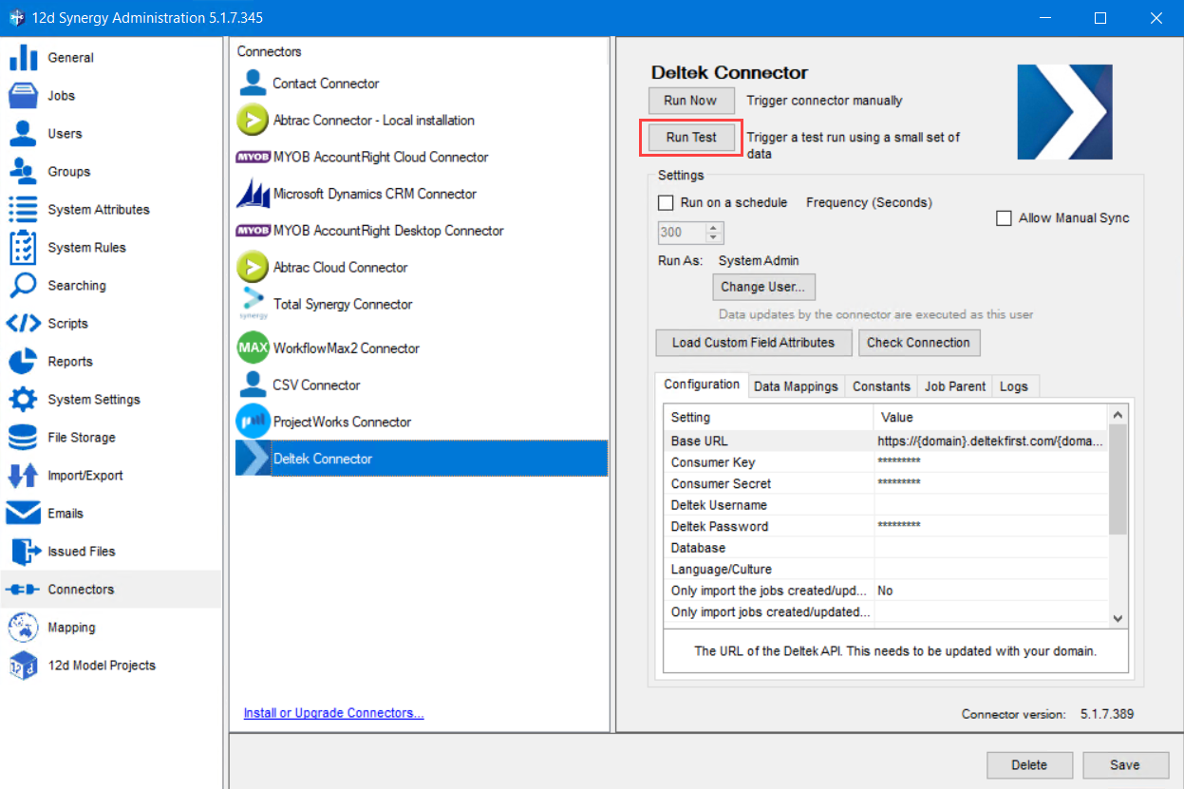
Task: Click the Change User... button
Action: (x=763, y=287)
